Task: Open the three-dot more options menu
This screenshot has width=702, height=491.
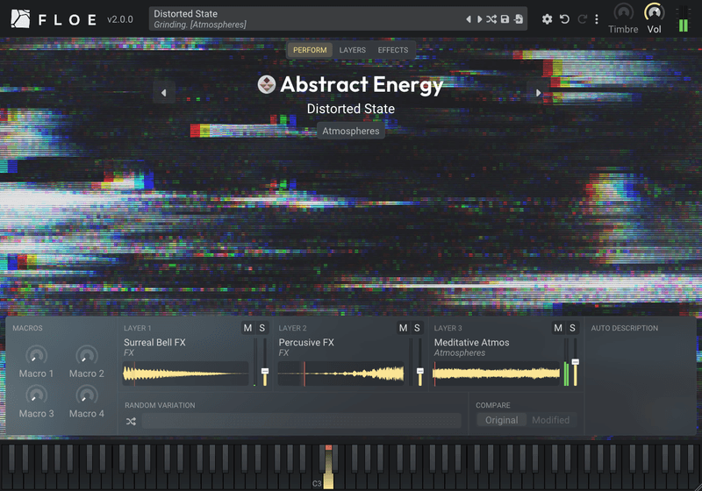Action: click(597, 19)
